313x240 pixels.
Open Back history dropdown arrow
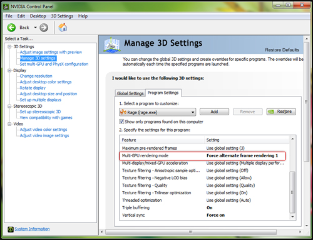(35, 28)
